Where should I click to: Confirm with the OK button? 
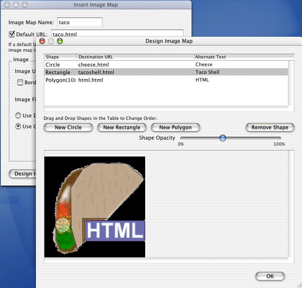pos(270,276)
